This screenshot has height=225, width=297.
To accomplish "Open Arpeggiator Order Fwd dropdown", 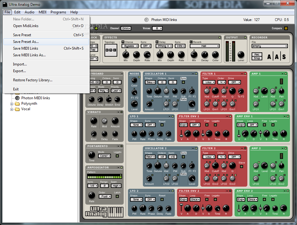I will [105, 196].
